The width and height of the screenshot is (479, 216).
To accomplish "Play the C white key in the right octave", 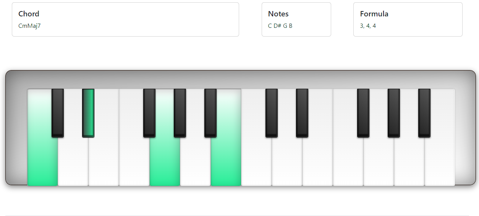I will coord(256,164).
